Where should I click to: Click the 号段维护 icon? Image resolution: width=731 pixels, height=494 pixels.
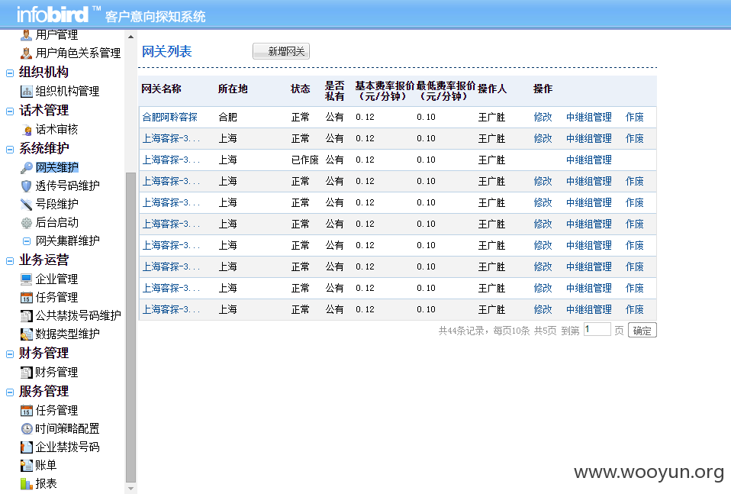coord(27,205)
